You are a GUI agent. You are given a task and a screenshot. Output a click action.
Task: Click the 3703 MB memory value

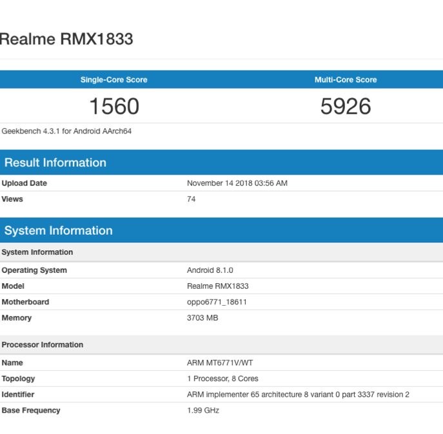(202, 318)
